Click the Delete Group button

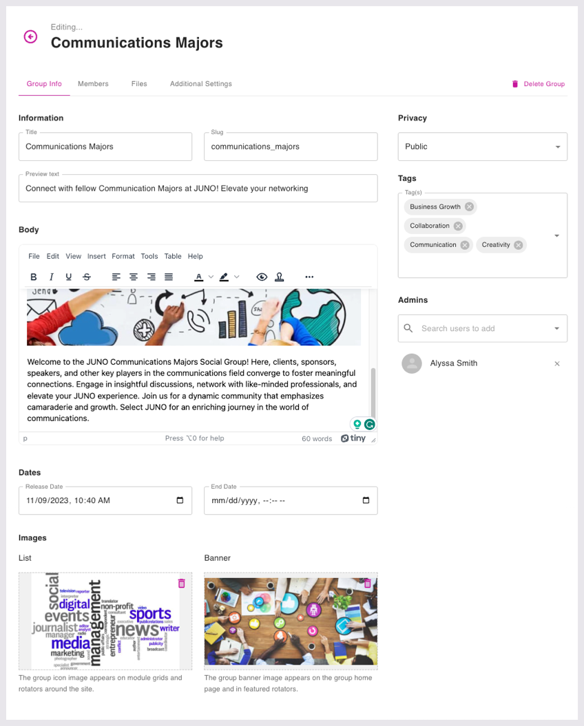[x=538, y=84]
